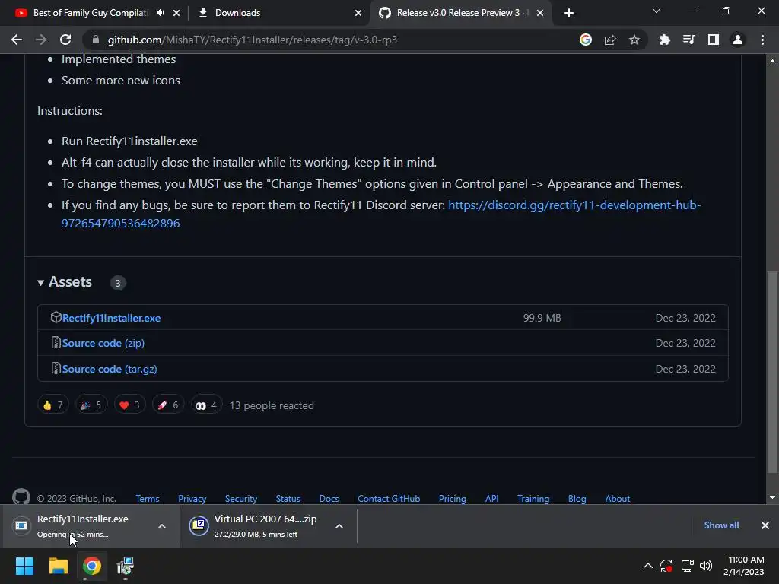Show hidden system tray icons

click(x=648, y=566)
